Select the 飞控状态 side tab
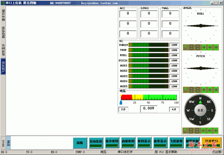 pos(3,66)
